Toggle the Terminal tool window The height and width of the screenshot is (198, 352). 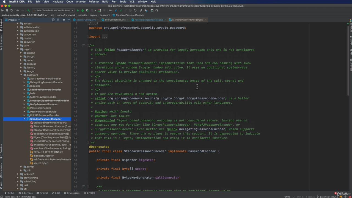pyautogui.click(x=42, y=193)
